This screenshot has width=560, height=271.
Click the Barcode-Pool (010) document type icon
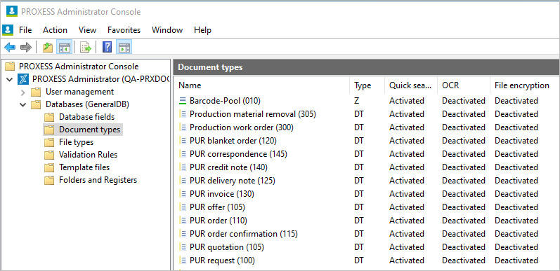click(x=183, y=101)
